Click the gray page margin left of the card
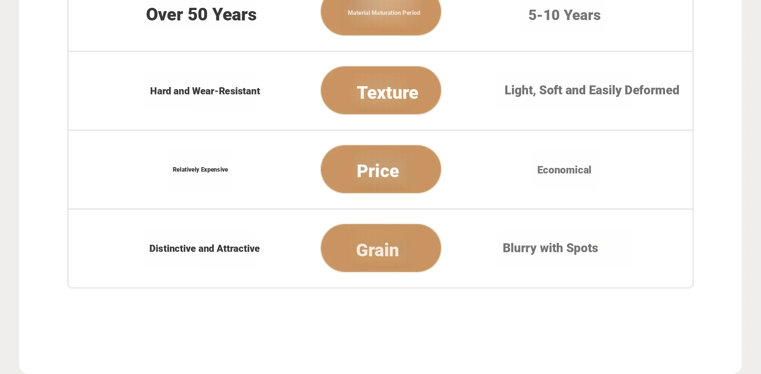The width and height of the screenshot is (761, 374). pos(9,186)
